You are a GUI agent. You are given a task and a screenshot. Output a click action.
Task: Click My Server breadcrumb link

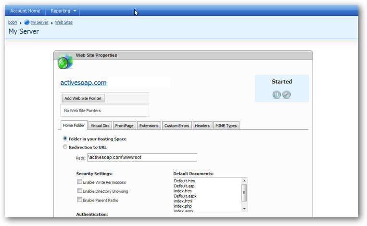pos(39,22)
